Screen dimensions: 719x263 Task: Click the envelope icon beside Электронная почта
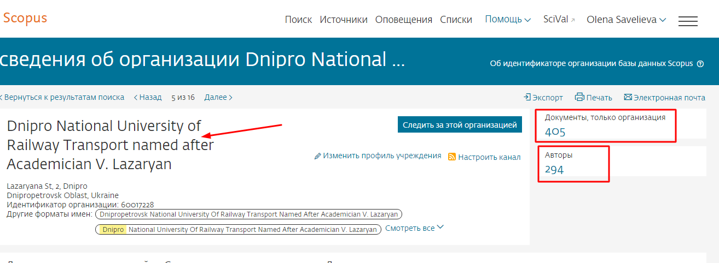pyautogui.click(x=628, y=97)
